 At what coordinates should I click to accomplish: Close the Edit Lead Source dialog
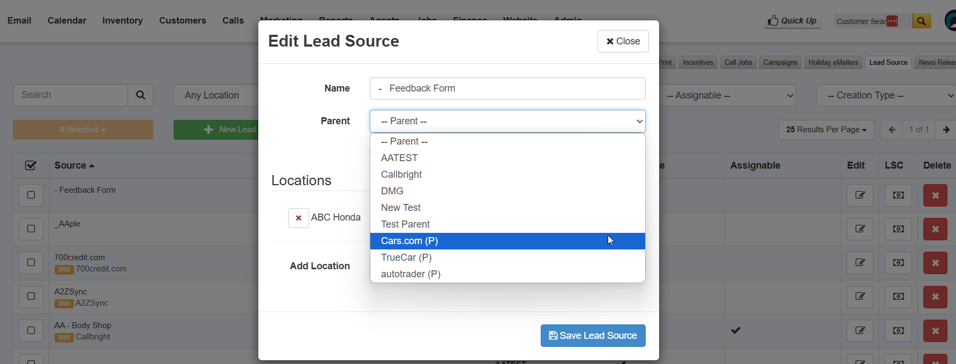point(623,41)
